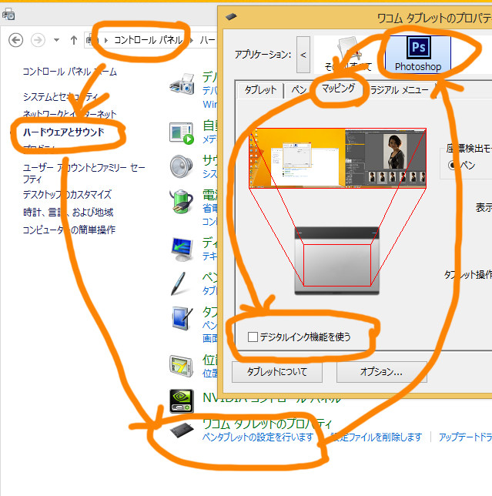
Task: Open 'ワコム タブレットのプロパティ' heading link
Action: pyautogui.click(x=267, y=424)
